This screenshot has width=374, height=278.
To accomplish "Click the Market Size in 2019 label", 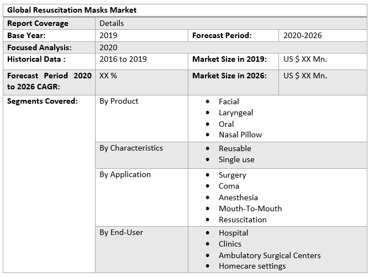I will point(229,59).
